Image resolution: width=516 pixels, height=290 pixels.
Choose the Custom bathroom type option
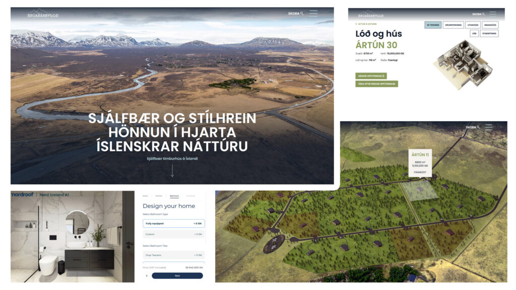[173, 234]
